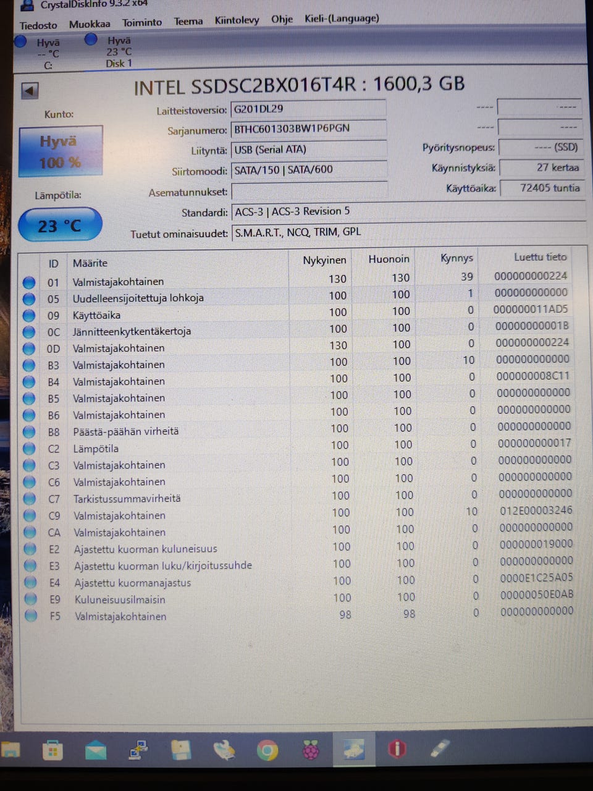Click the status circle of attribute 0C
This screenshot has height=791, width=593.
[x=28, y=332]
